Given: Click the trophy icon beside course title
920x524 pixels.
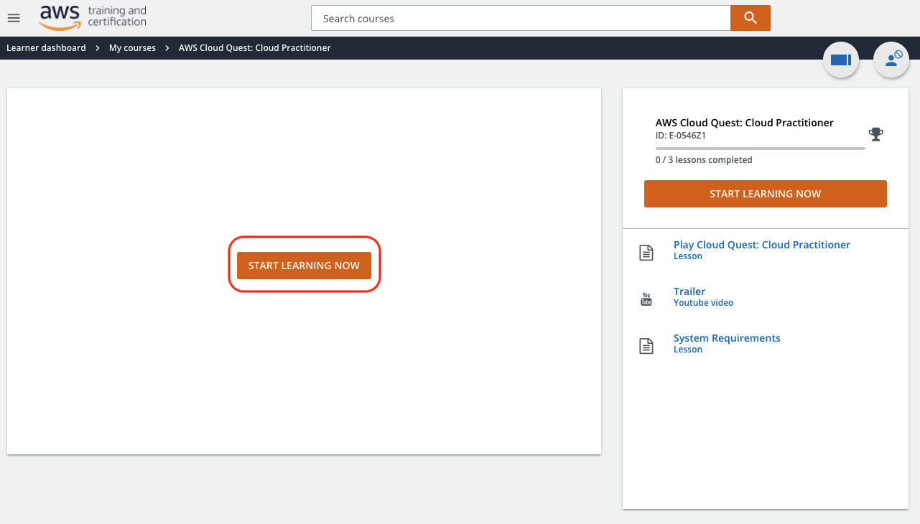Looking at the screenshot, I should tap(875, 134).
